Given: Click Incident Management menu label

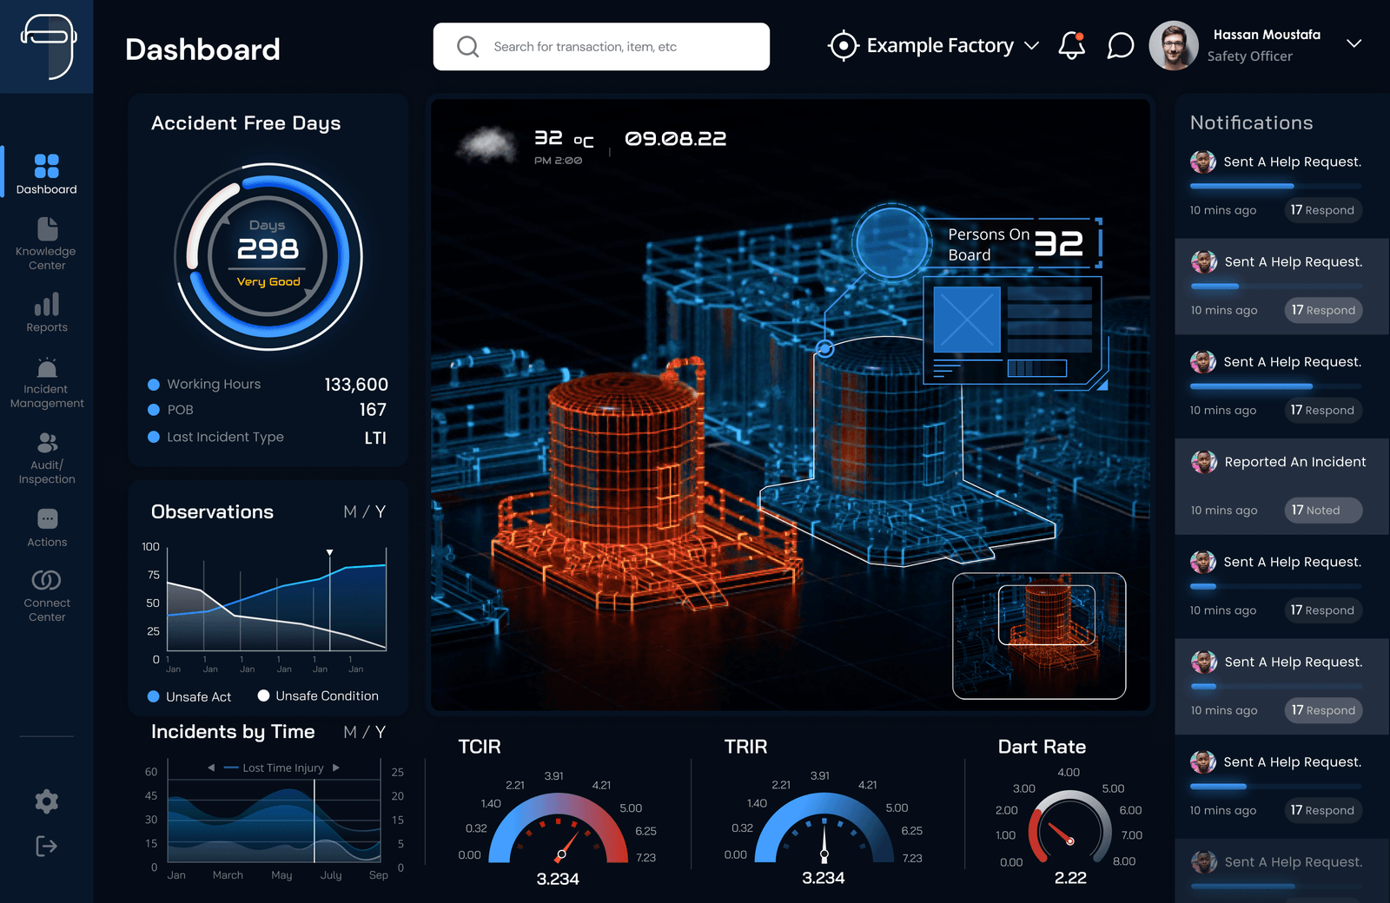Looking at the screenshot, I should pos(47,396).
